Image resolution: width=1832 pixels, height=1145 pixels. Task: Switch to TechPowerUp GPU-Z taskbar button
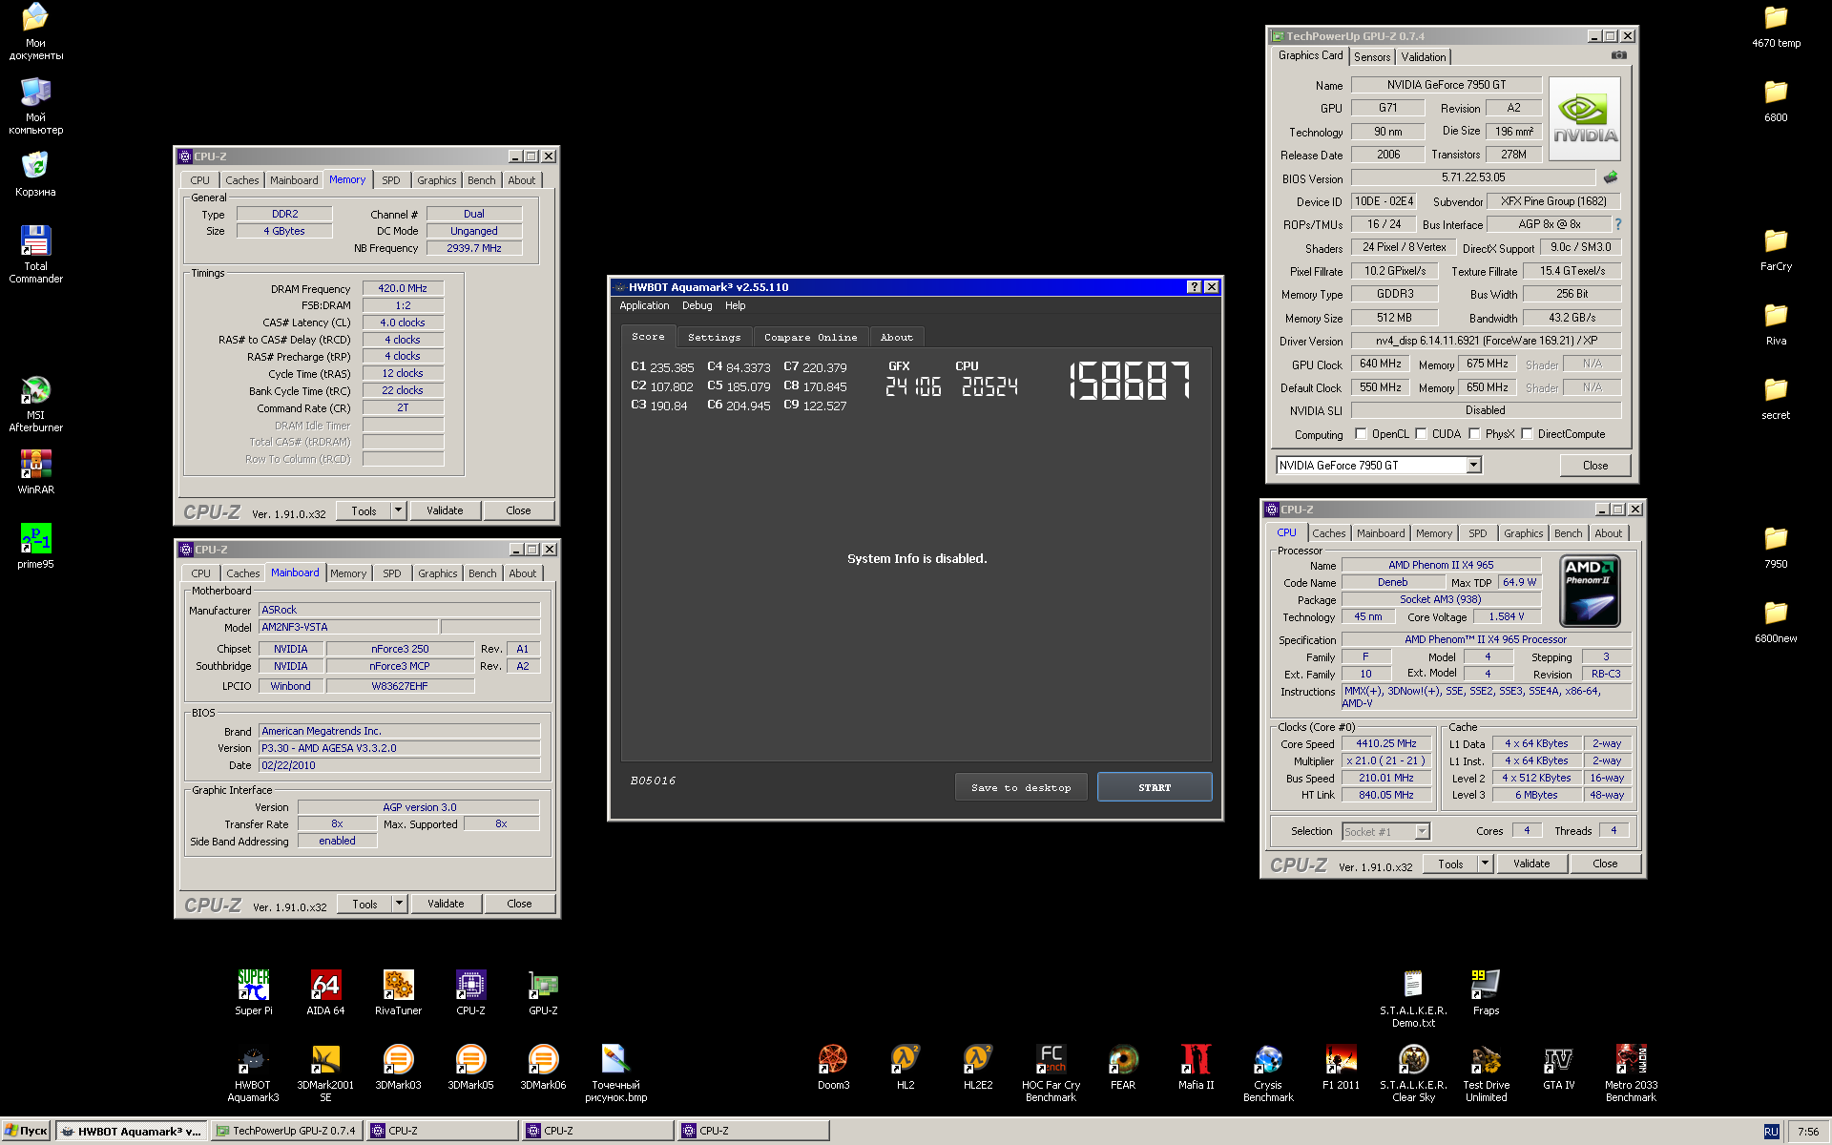point(287,1131)
